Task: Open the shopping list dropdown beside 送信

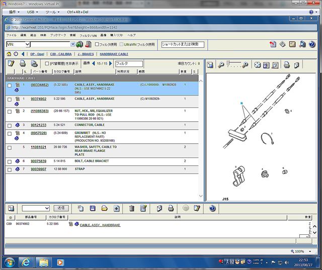Action: pyautogui.click(x=47, y=208)
